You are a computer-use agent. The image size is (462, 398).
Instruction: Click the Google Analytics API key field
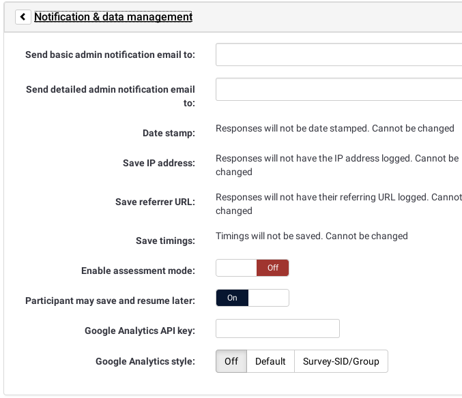pyautogui.click(x=277, y=328)
